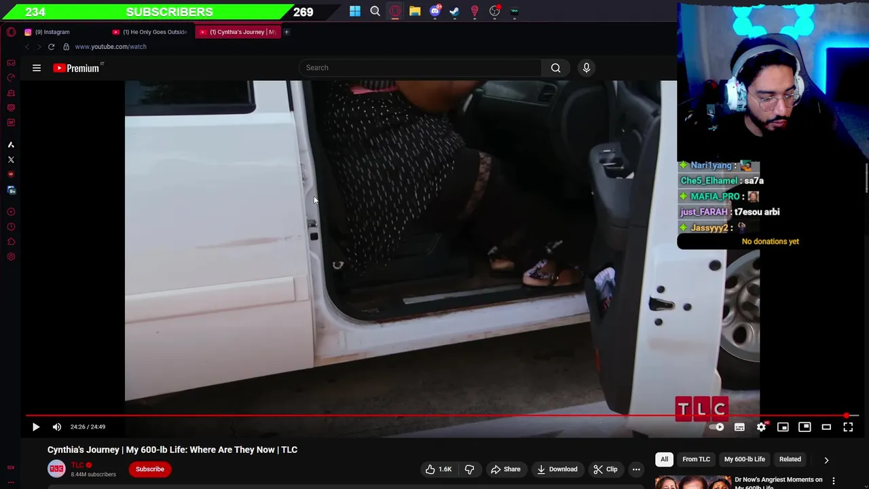
Task: Open GX Corner gamepad sidebar icon
Action: click(x=11, y=62)
